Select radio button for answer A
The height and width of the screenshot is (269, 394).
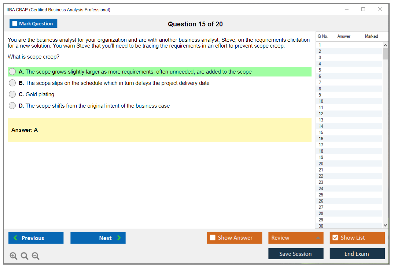(x=12, y=72)
